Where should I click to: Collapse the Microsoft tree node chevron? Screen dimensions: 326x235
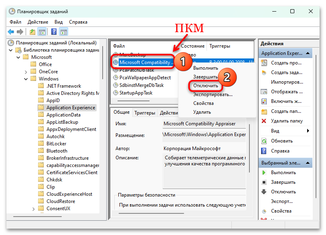point(18,57)
